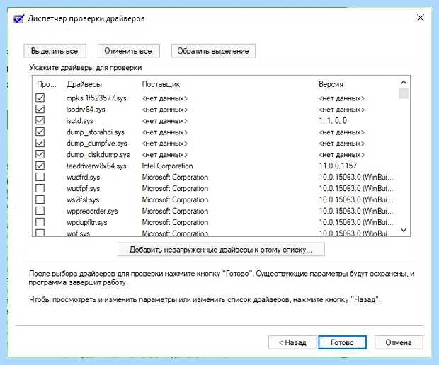The height and width of the screenshot is (365, 439).
Task: Uncheck the dump_storahci.sys checkbox
Action: click(40, 132)
